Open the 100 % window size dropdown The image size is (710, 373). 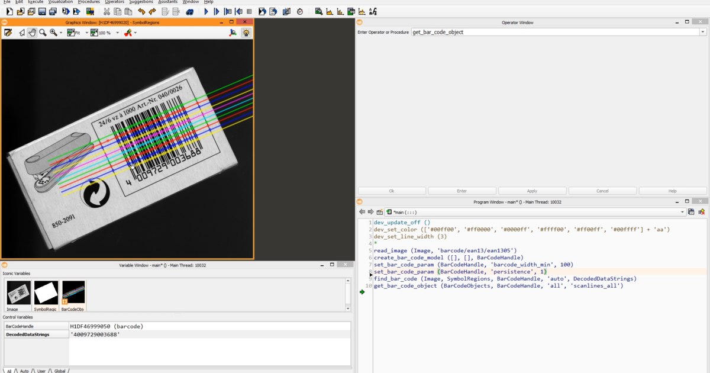coord(117,33)
